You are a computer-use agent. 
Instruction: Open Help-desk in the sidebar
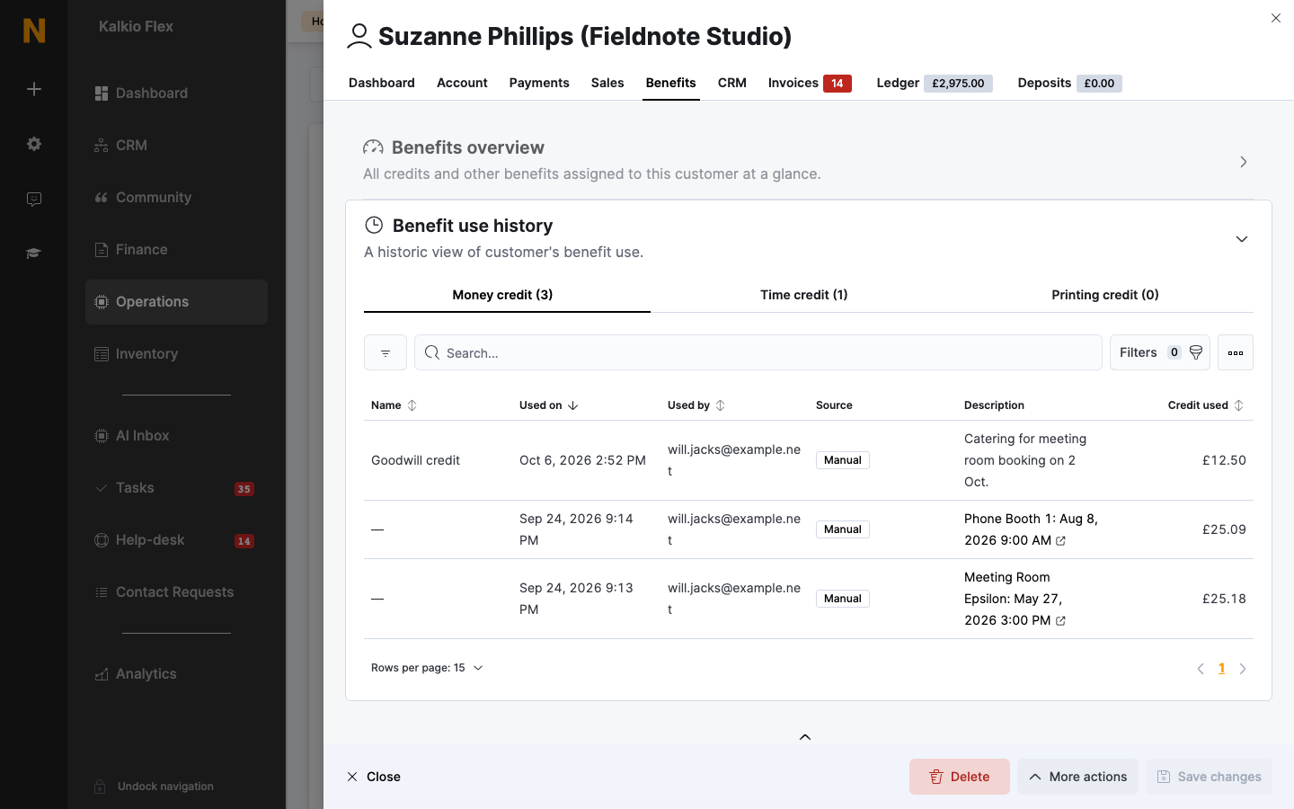[x=176, y=540]
